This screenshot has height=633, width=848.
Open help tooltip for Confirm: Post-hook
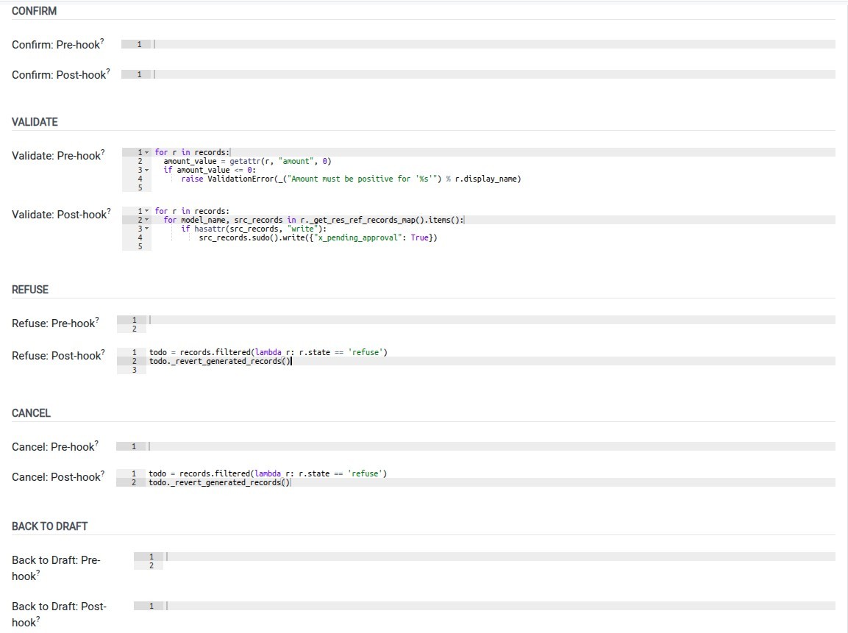point(108,71)
